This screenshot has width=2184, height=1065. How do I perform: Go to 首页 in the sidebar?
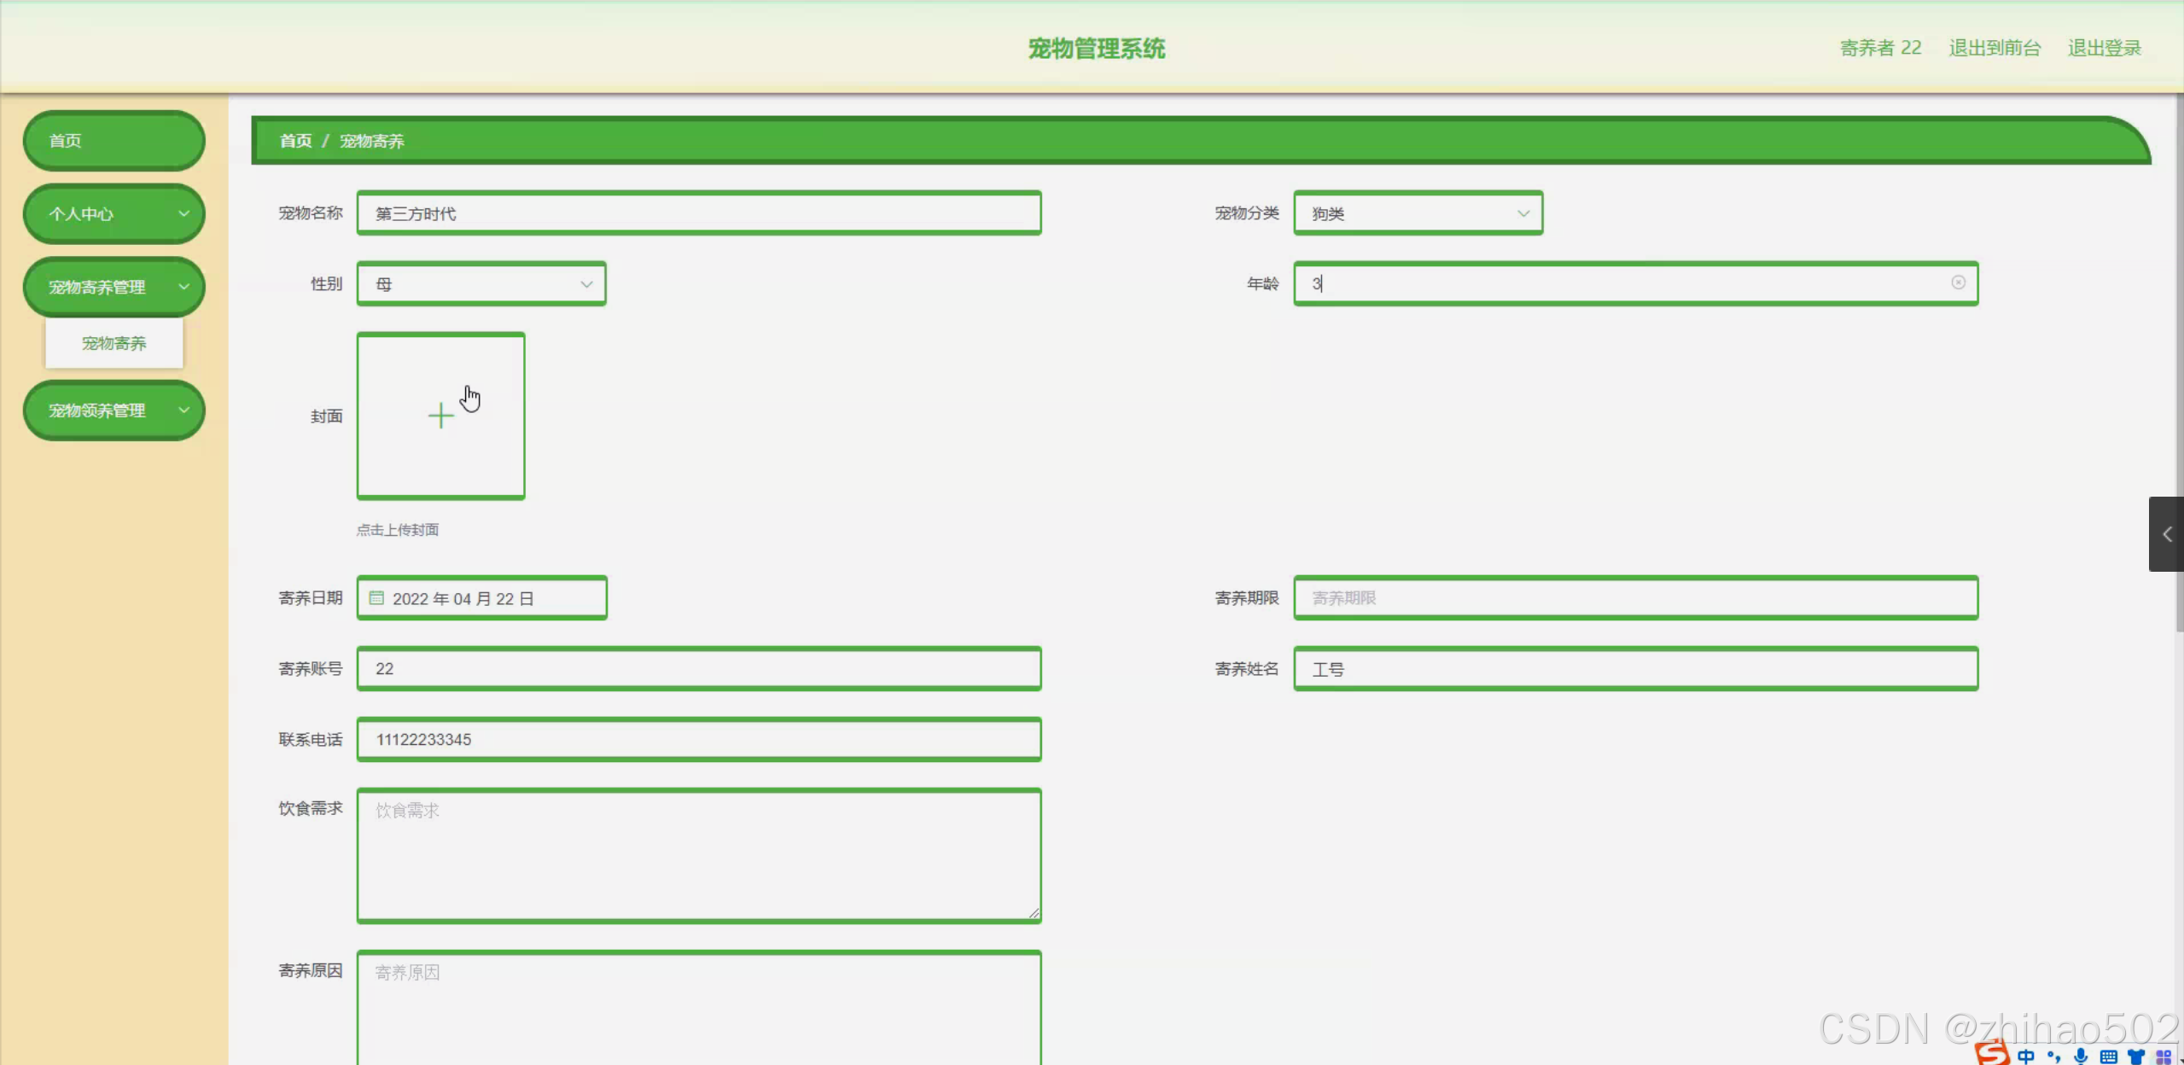pos(114,141)
